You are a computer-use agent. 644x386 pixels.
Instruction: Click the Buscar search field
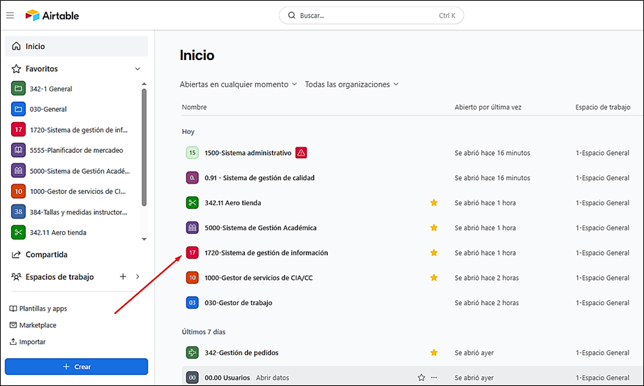tap(371, 15)
